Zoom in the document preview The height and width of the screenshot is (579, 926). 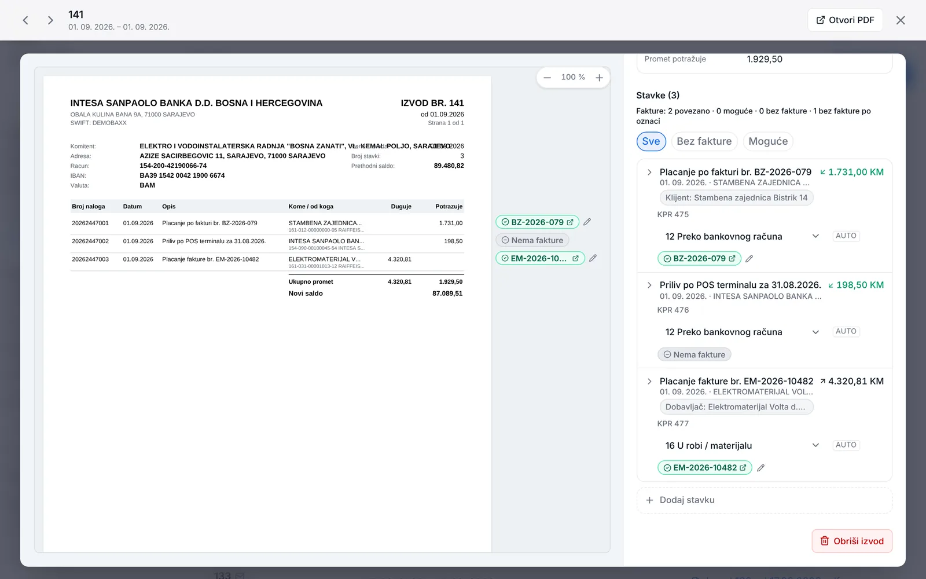tap(599, 78)
